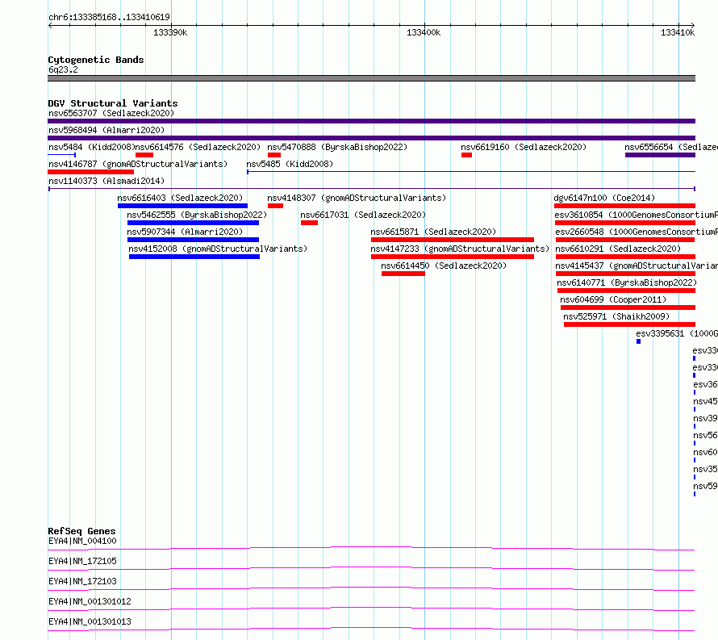
Task: Click the nsv6615871 (Sedlazeck2020) label
Action: [x=433, y=232]
